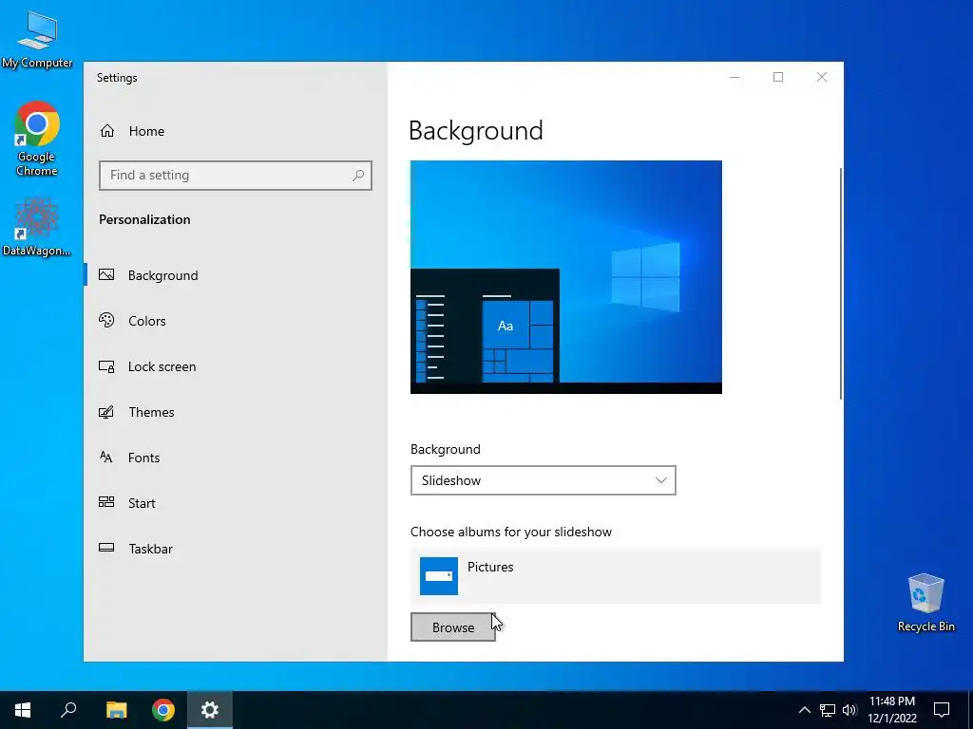This screenshot has width=973, height=729.
Task: Click the Settings gear on the taskbar
Action: pyautogui.click(x=210, y=710)
